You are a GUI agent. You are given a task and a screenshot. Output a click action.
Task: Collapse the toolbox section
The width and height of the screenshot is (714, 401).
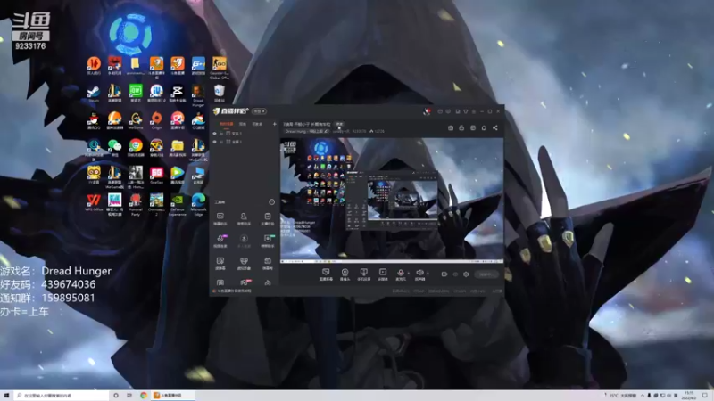click(x=271, y=202)
